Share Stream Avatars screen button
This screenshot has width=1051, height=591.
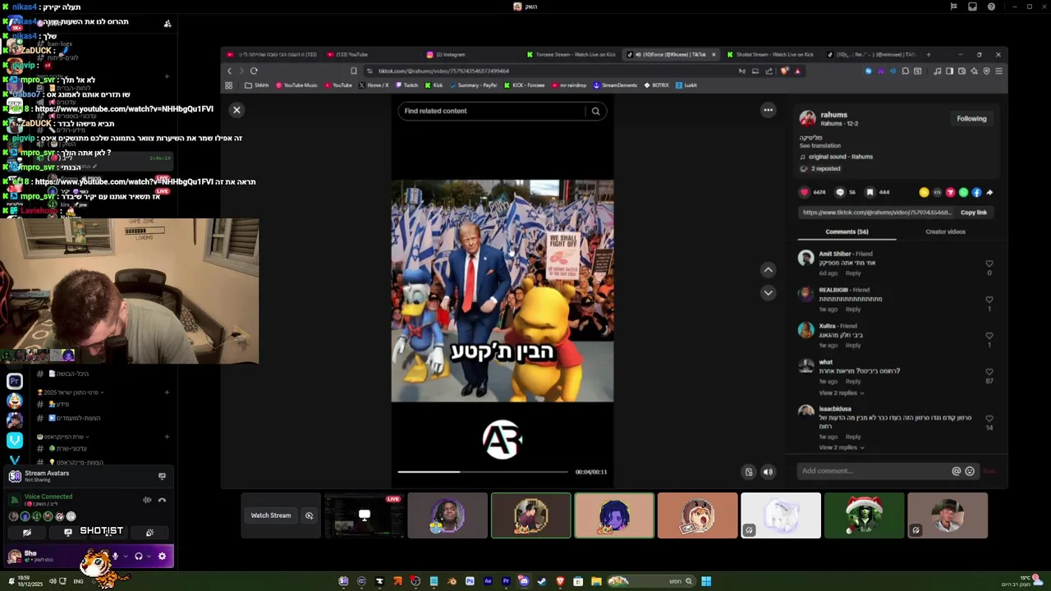tap(162, 475)
